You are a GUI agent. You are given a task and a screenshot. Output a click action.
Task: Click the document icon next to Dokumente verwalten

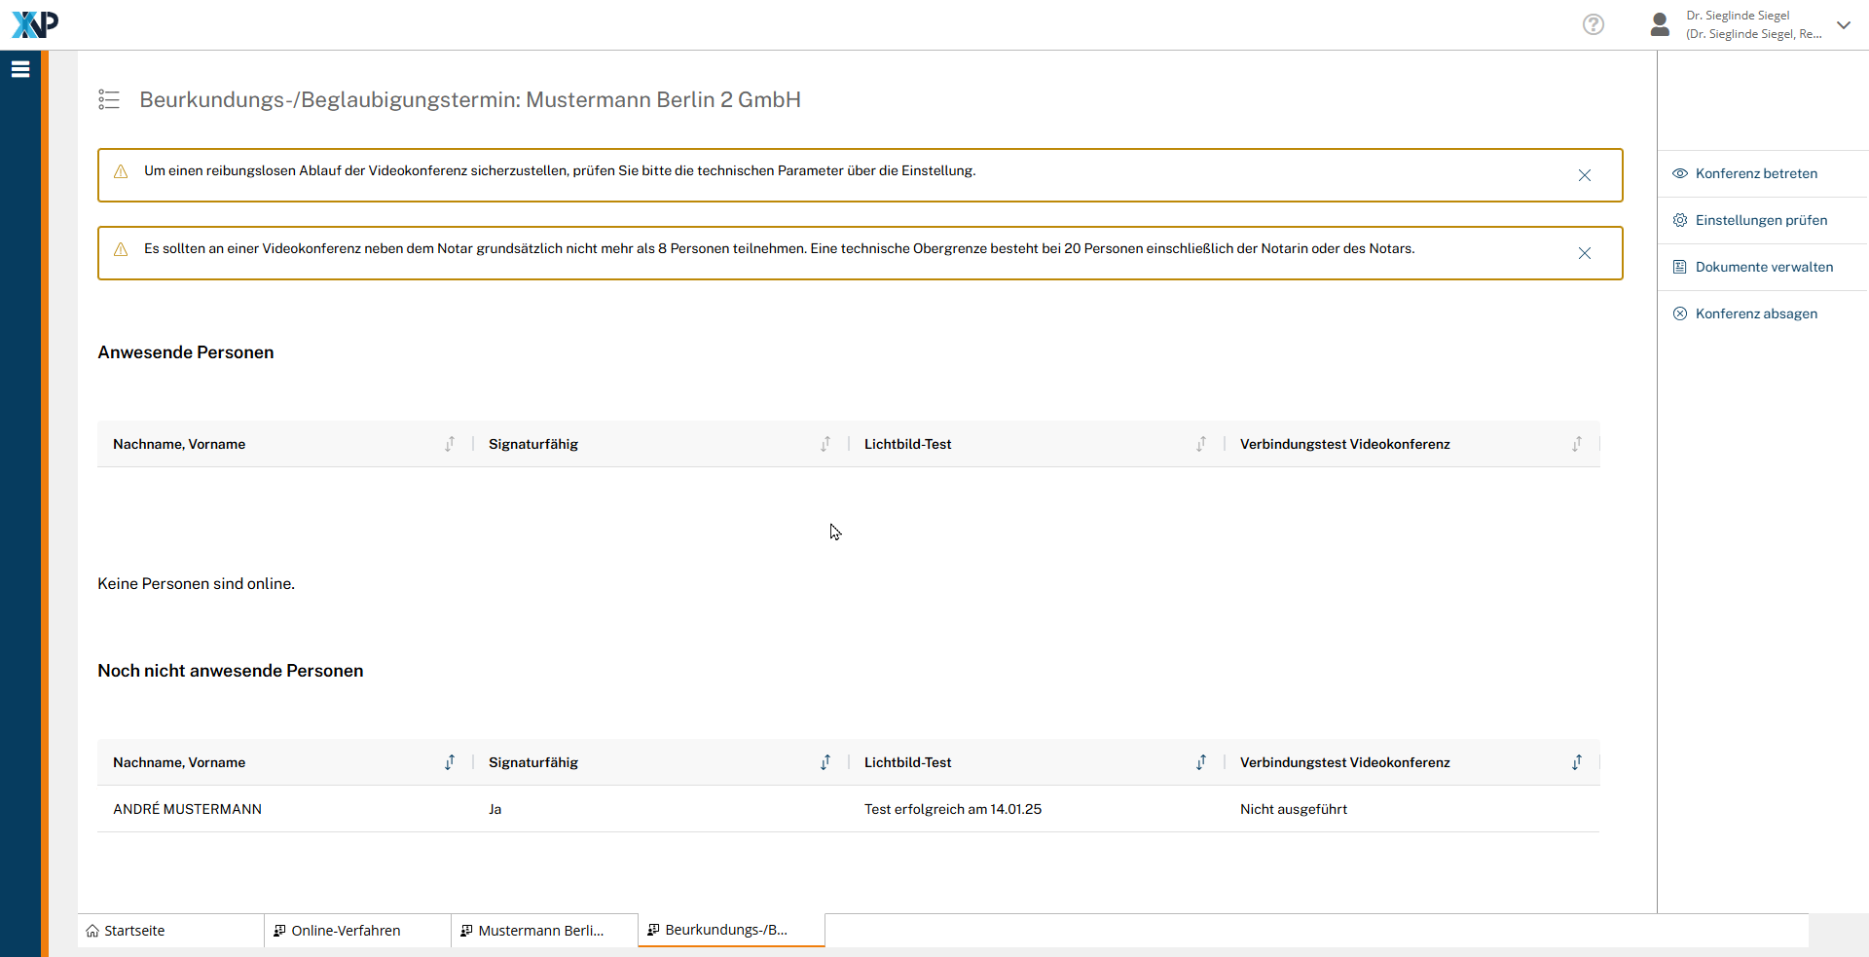click(x=1680, y=267)
